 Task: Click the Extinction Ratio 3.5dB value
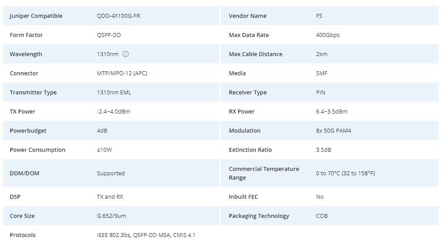tap(323, 150)
